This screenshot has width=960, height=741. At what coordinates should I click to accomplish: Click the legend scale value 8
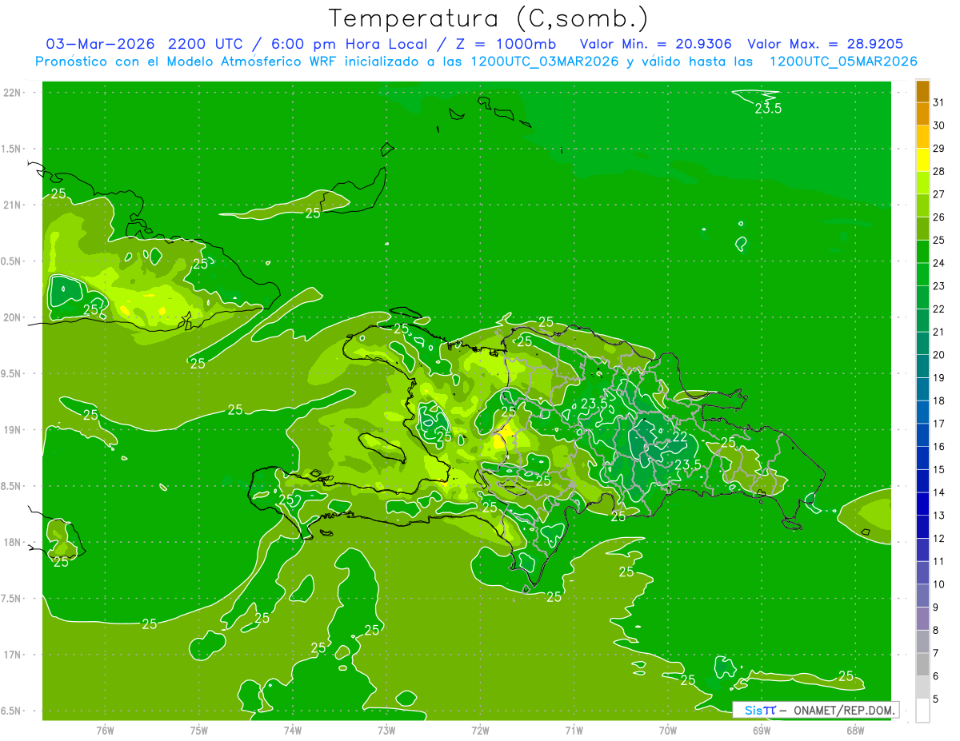(x=935, y=631)
